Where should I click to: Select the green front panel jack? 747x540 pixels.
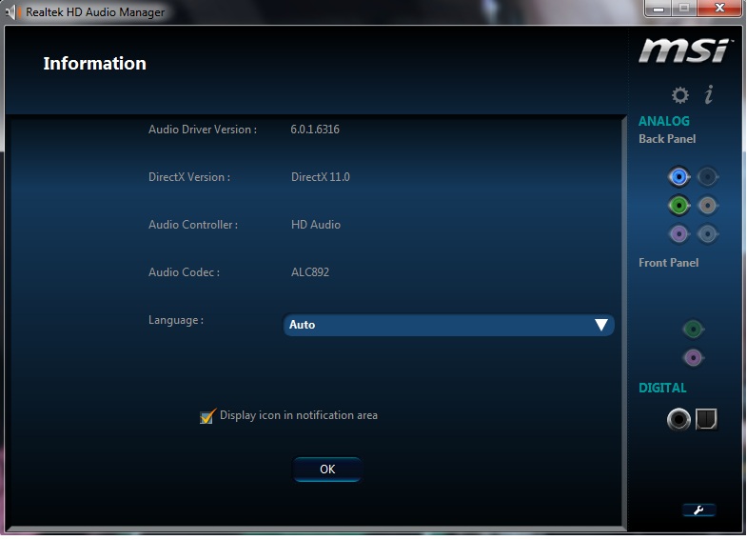pos(693,329)
